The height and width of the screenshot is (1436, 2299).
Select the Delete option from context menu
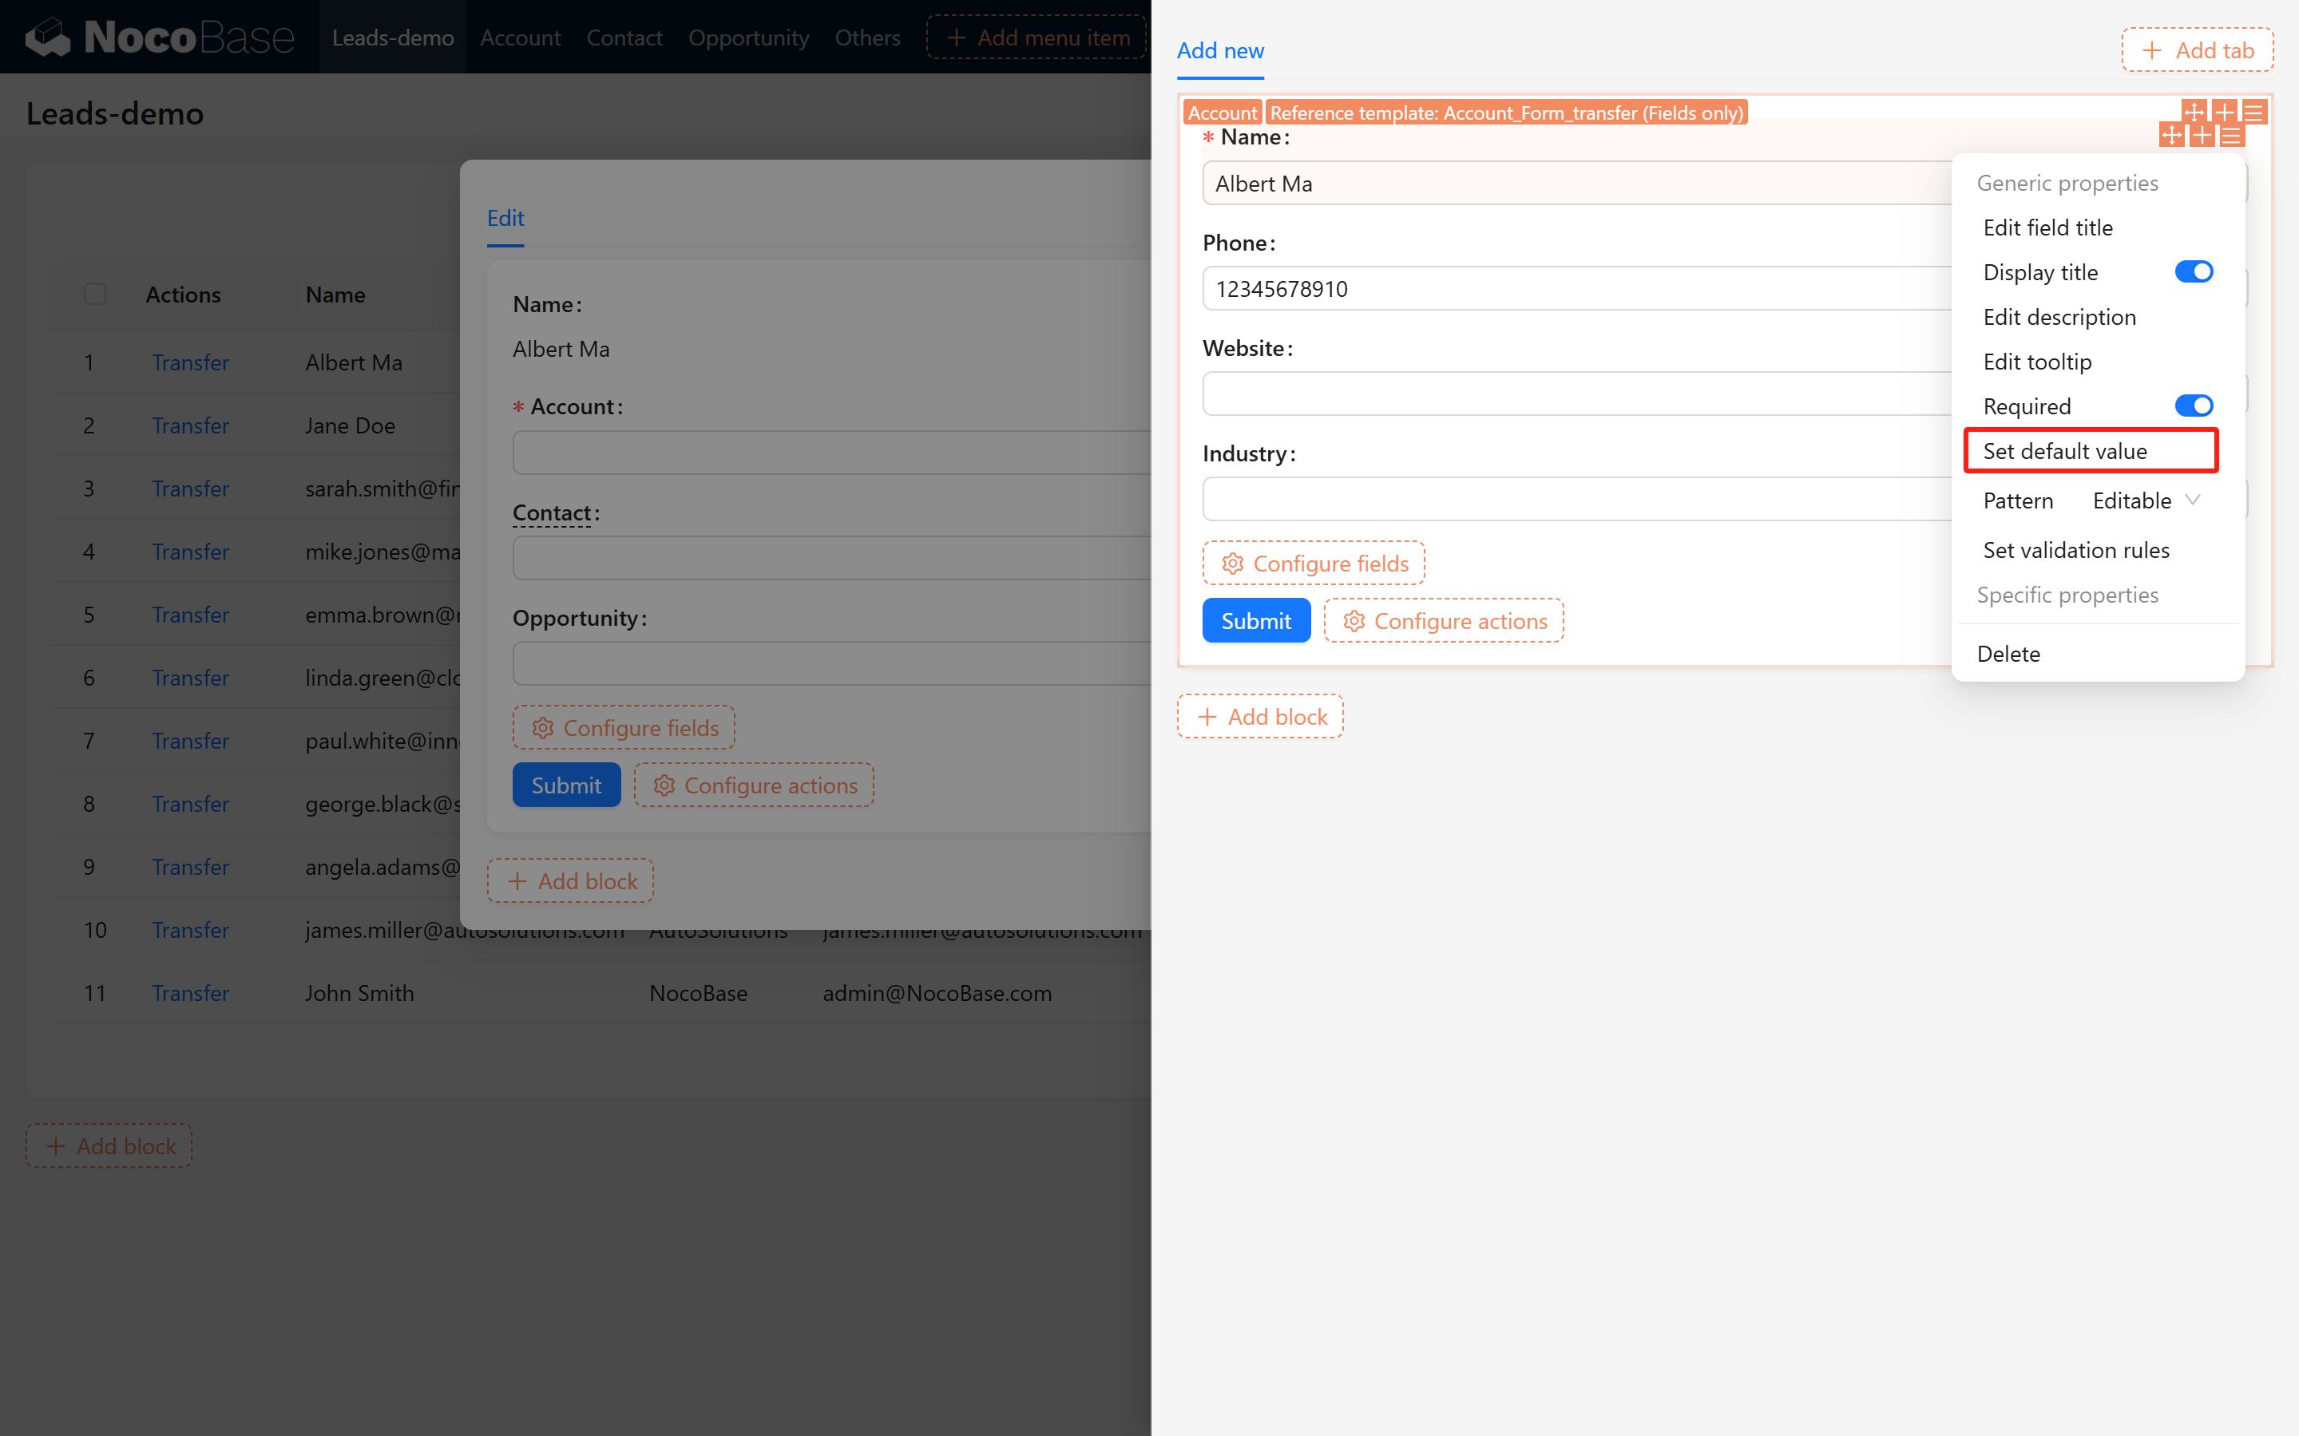click(2011, 652)
